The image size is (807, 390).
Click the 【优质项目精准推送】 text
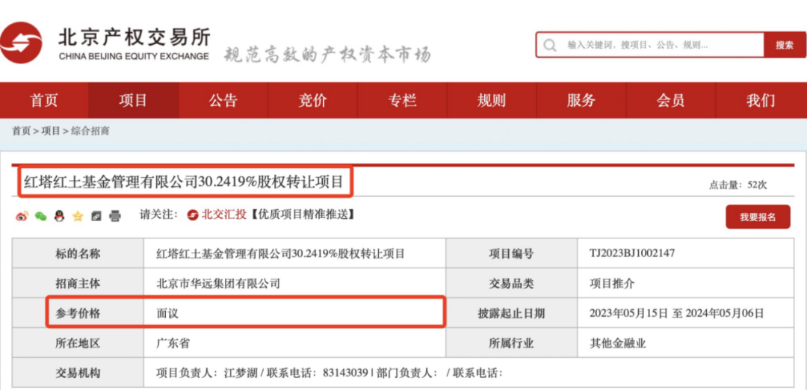coord(302,215)
